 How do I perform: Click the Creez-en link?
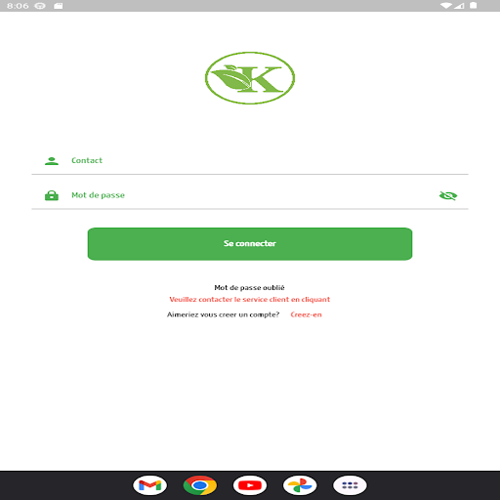click(x=306, y=314)
